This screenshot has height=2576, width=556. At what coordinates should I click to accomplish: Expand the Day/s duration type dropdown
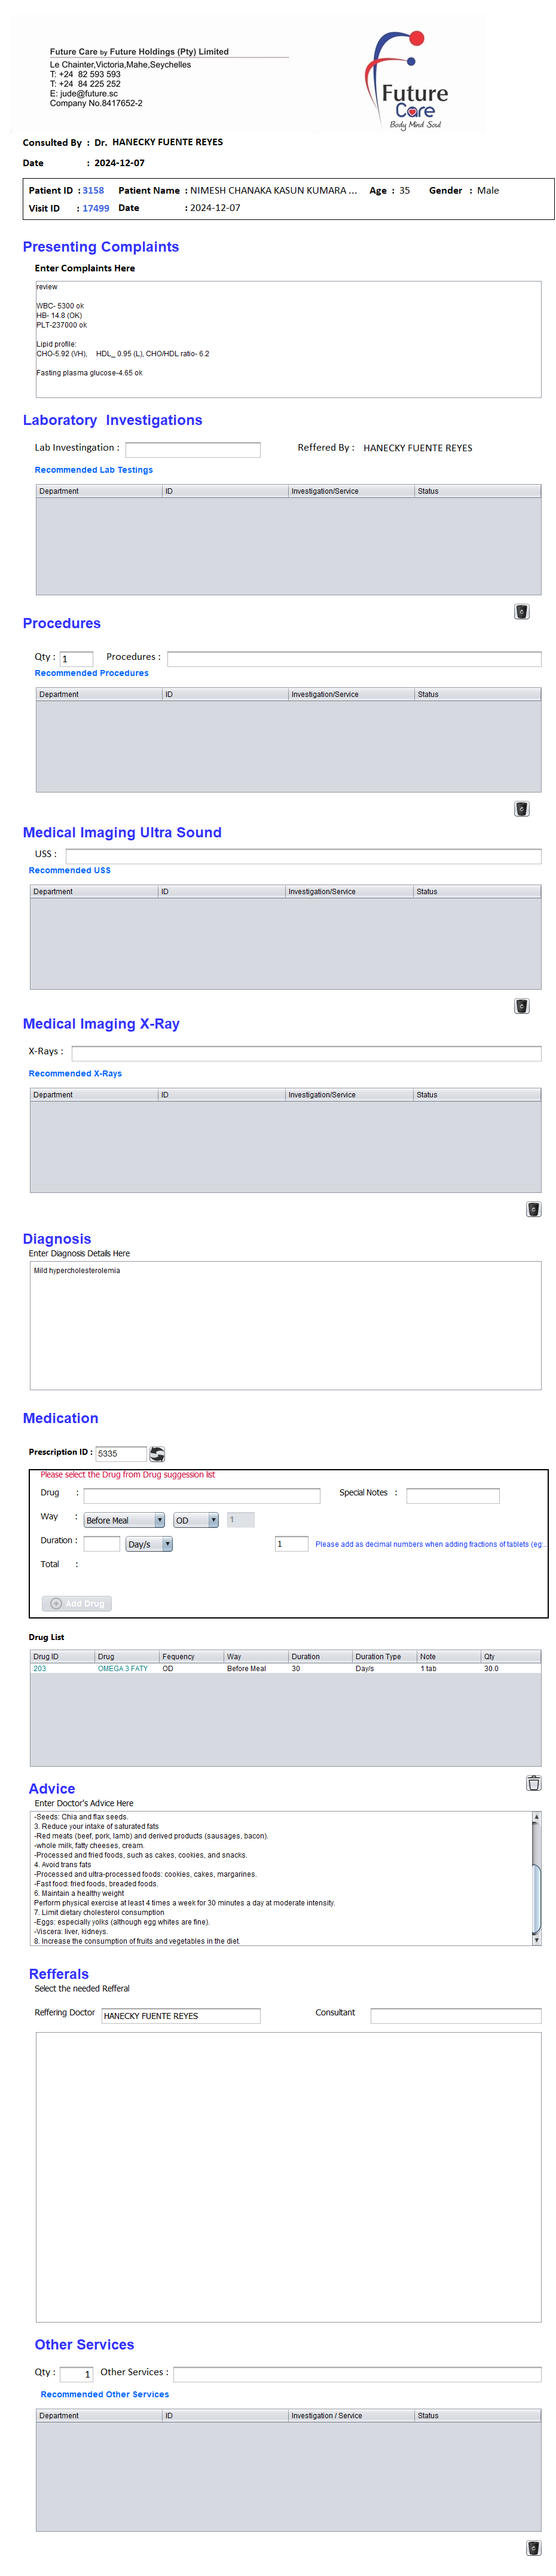tap(167, 1544)
